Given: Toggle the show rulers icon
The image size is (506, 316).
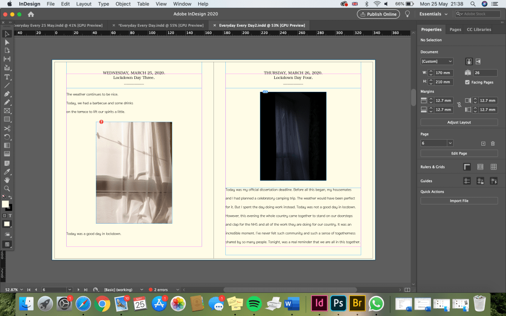Looking at the screenshot, I should (x=467, y=167).
